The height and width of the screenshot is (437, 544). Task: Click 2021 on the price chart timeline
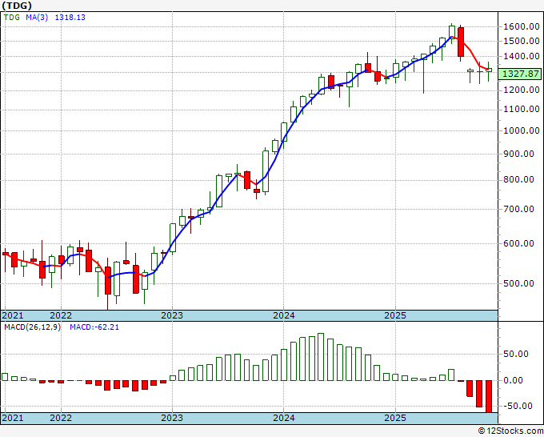click(13, 315)
